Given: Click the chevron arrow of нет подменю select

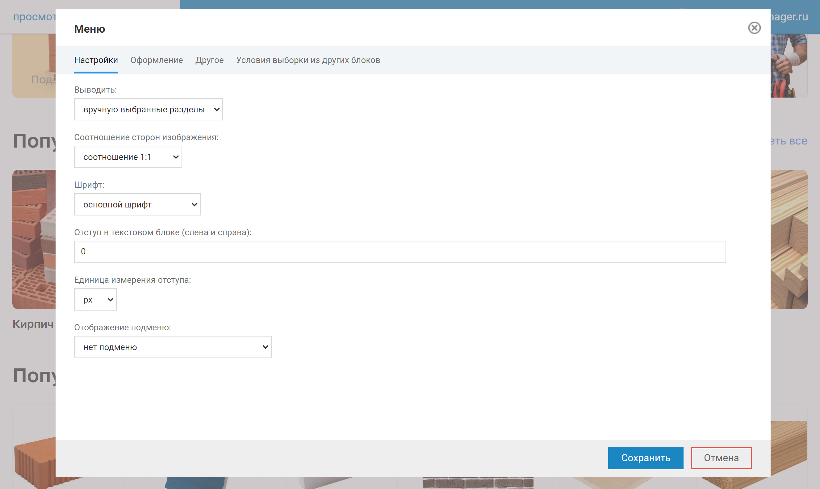Looking at the screenshot, I should click(x=265, y=347).
